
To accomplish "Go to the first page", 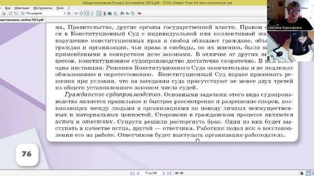I will pyautogui.click(x=132, y=173).
